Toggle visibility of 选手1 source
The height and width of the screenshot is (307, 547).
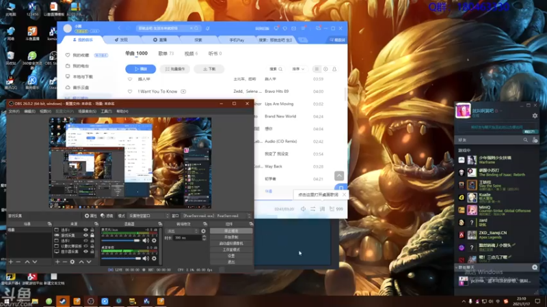pyautogui.click(x=85, y=230)
